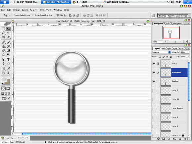Image resolution: width=192 pixels, height=144 pixels.
Task: Select the Type tool
Action: 8,60
